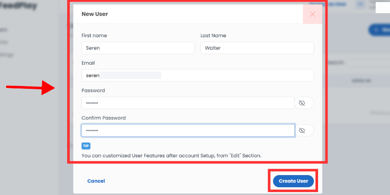The image size is (390, 195).
Task: Click the blurred Search box behind dialog
Action: coord(368,63)
